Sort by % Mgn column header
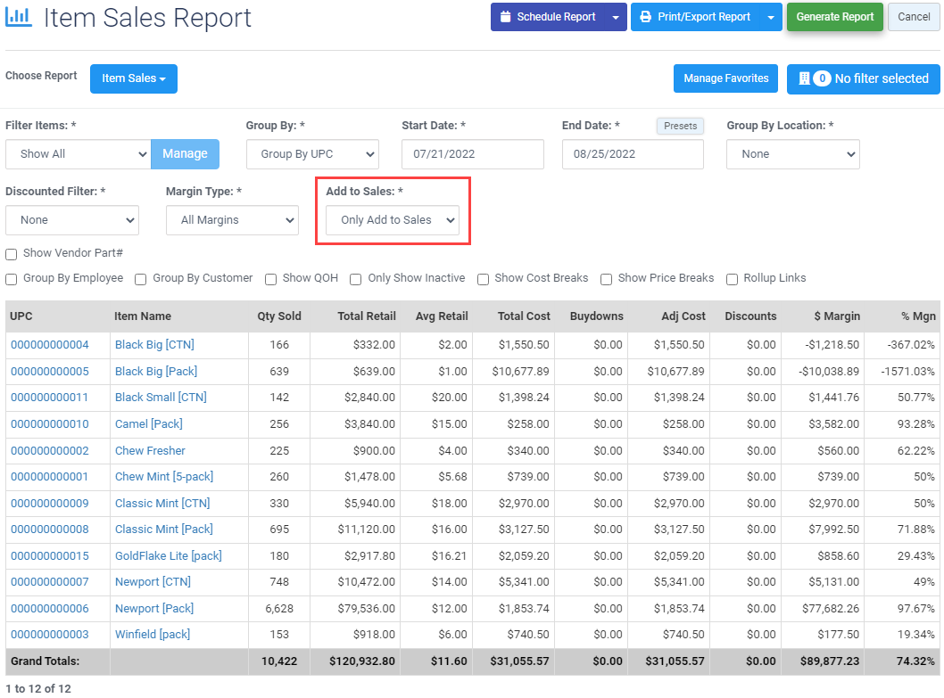 (918, 316)
